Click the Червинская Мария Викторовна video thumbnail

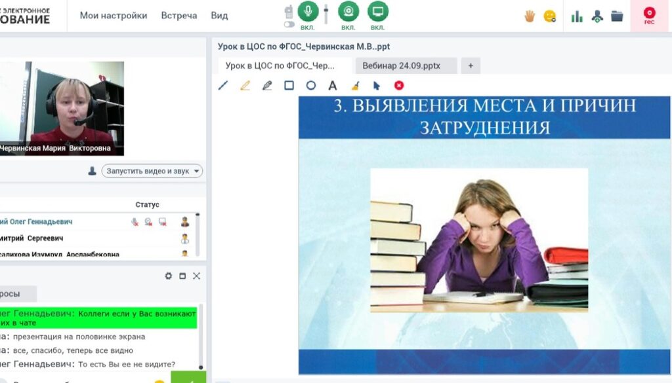(x=62, y=109)
